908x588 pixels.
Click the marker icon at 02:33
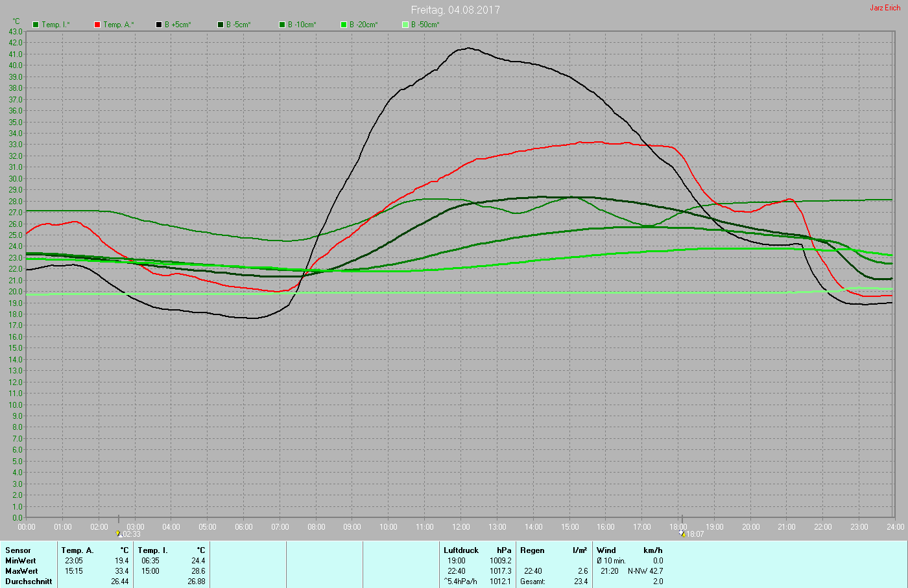coord(119,534)
